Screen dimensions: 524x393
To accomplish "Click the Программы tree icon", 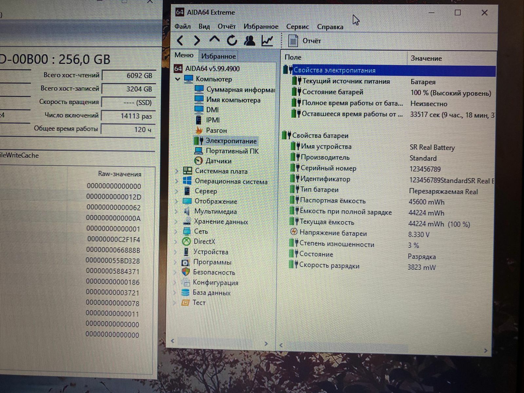I will click(x=185, y=262).
